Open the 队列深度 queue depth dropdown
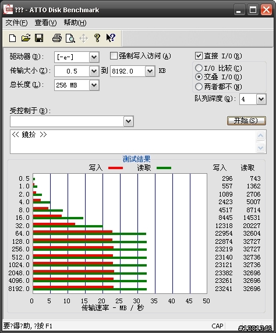 click(261, 99)
